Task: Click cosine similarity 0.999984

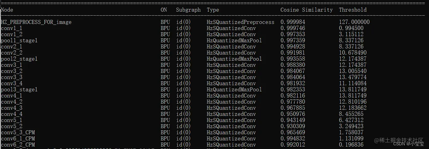Action: point(293,22)
